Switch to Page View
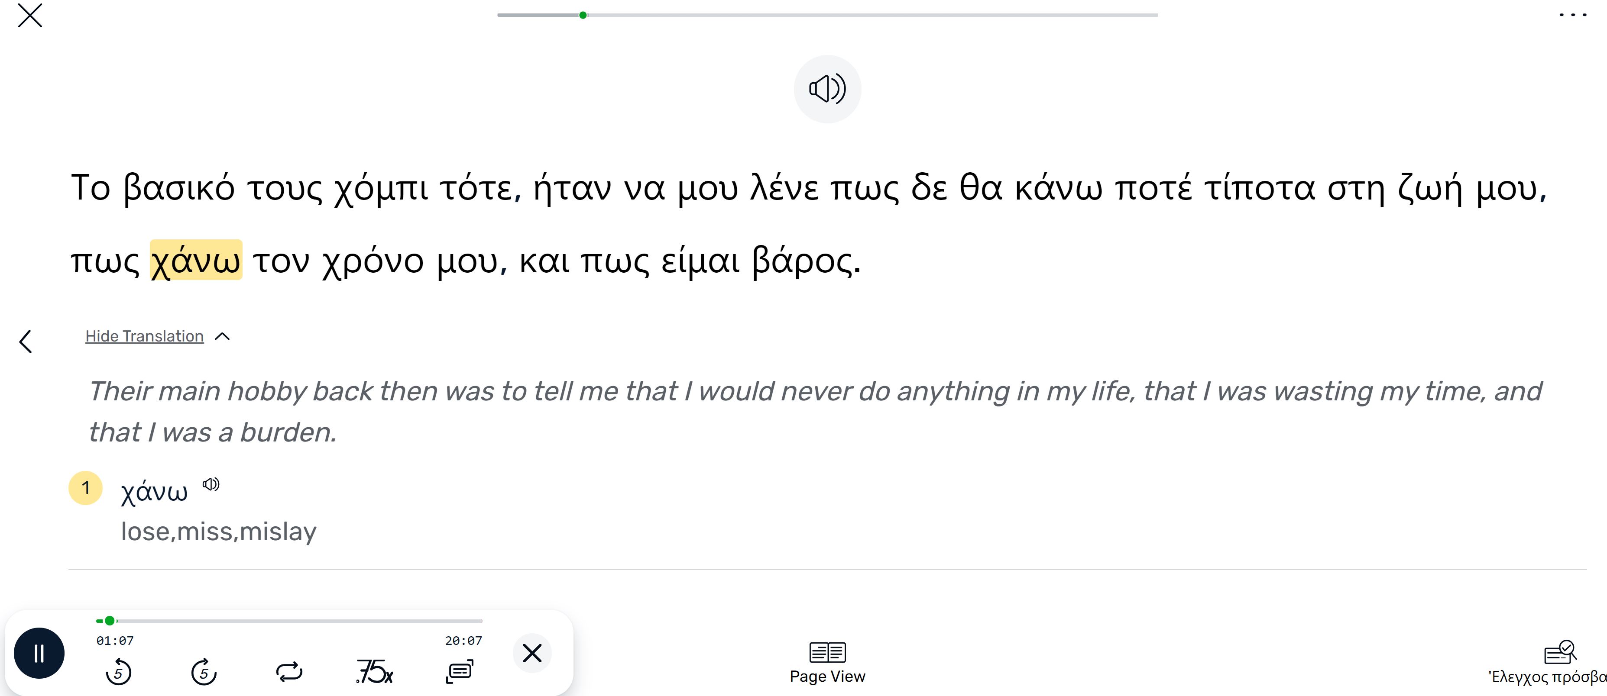This screenshot has width=1607, height=696. point(827,663)
